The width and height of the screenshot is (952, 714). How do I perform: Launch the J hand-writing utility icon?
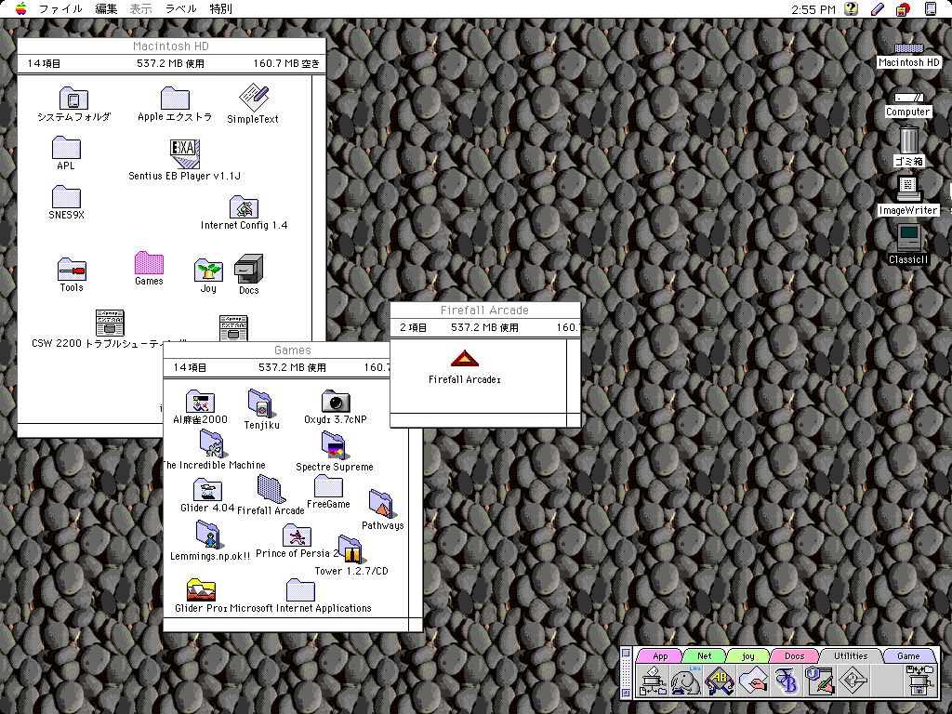tap(820, 680)
